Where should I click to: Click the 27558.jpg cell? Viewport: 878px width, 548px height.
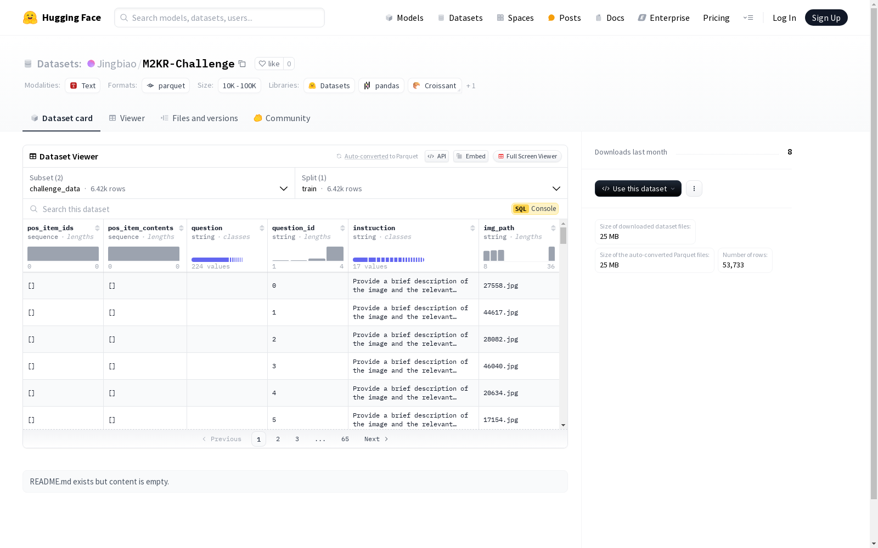click(x=519, y=286)
